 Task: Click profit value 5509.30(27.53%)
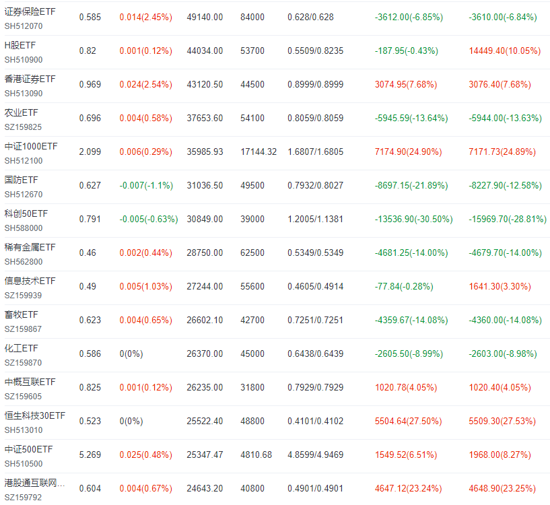(x=502, y=422)
